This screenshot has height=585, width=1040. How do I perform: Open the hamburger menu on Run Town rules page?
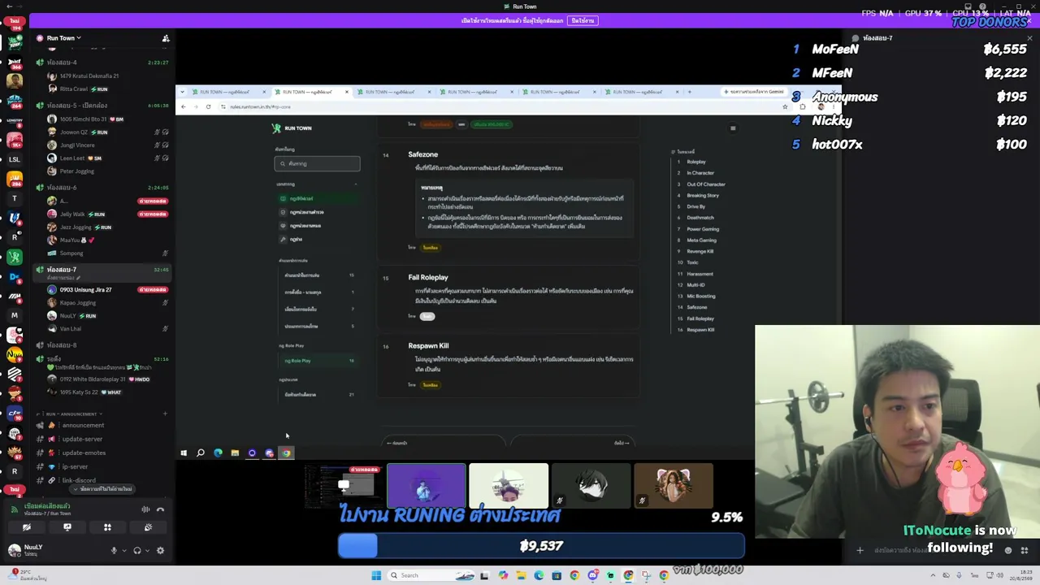[x=733, y=128]
